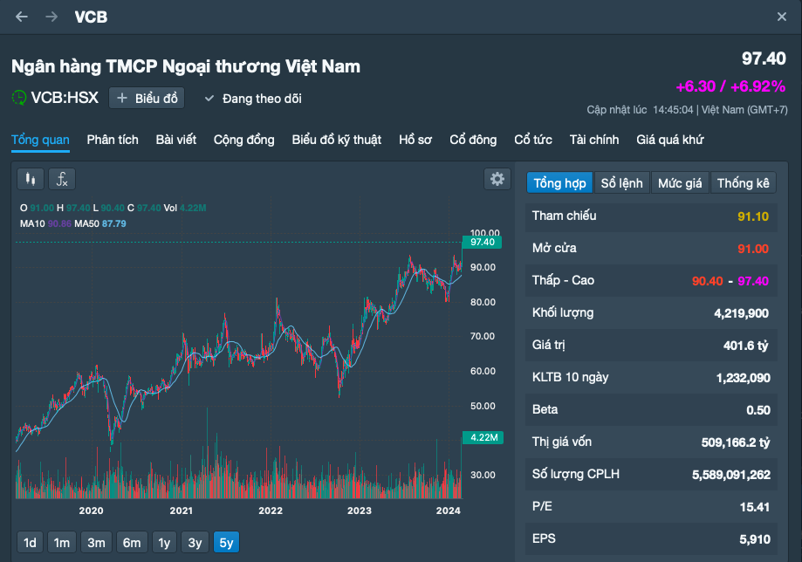Toggle the Đang theo dõi watch status
Viewport: 802px width, 562px height.
[253, 99]
